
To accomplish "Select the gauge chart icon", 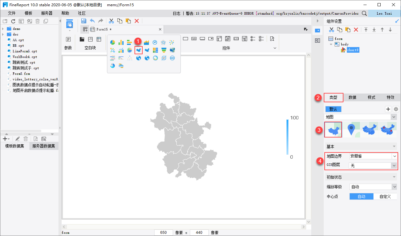I will [155, 42].
